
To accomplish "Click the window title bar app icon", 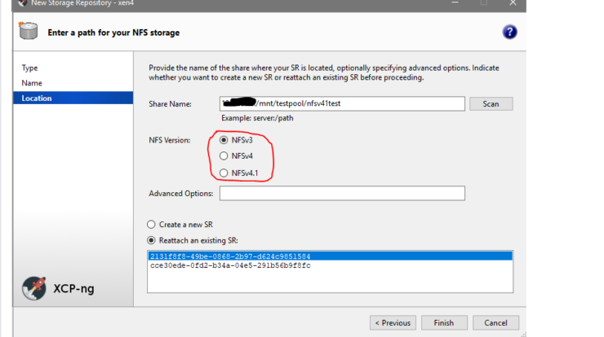I will (22, 3).
